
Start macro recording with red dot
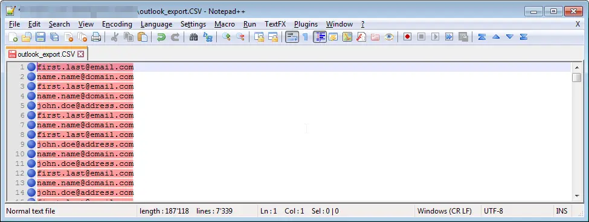(x=408, y=37)
